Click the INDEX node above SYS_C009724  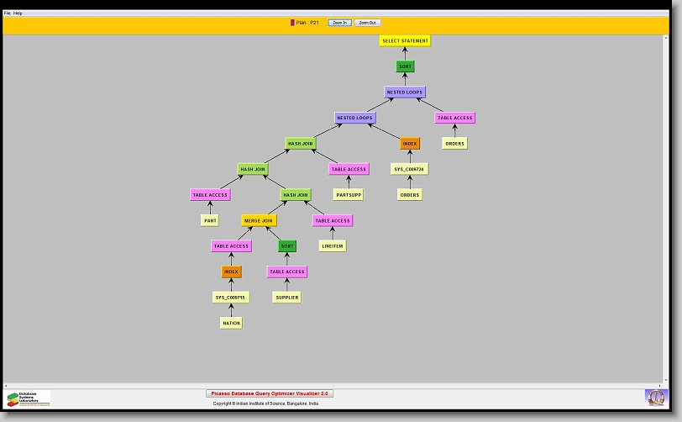click(x=409, y=144)
